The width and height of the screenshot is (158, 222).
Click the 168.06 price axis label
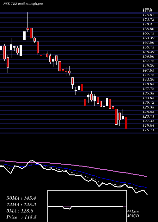tap(149, 29)
